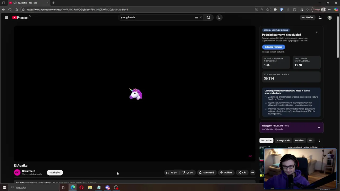The width and height of the screenshot is (340, 191).
Task: Open the new tab plus button
Action: tap(53, 3)
